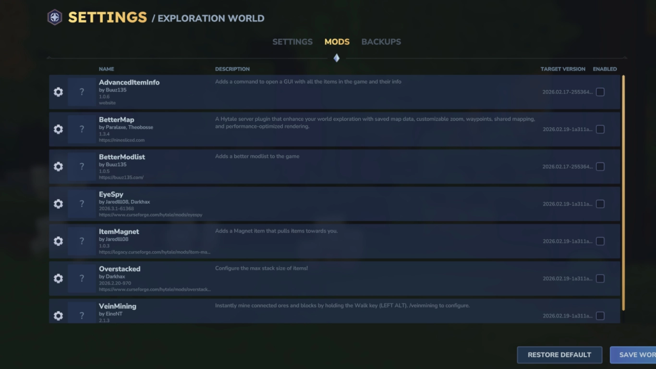The width and height of the screenshot is (656, 369).
Task: Open the ninesliced.com link under BetterMap
Action: coord(121,140)
